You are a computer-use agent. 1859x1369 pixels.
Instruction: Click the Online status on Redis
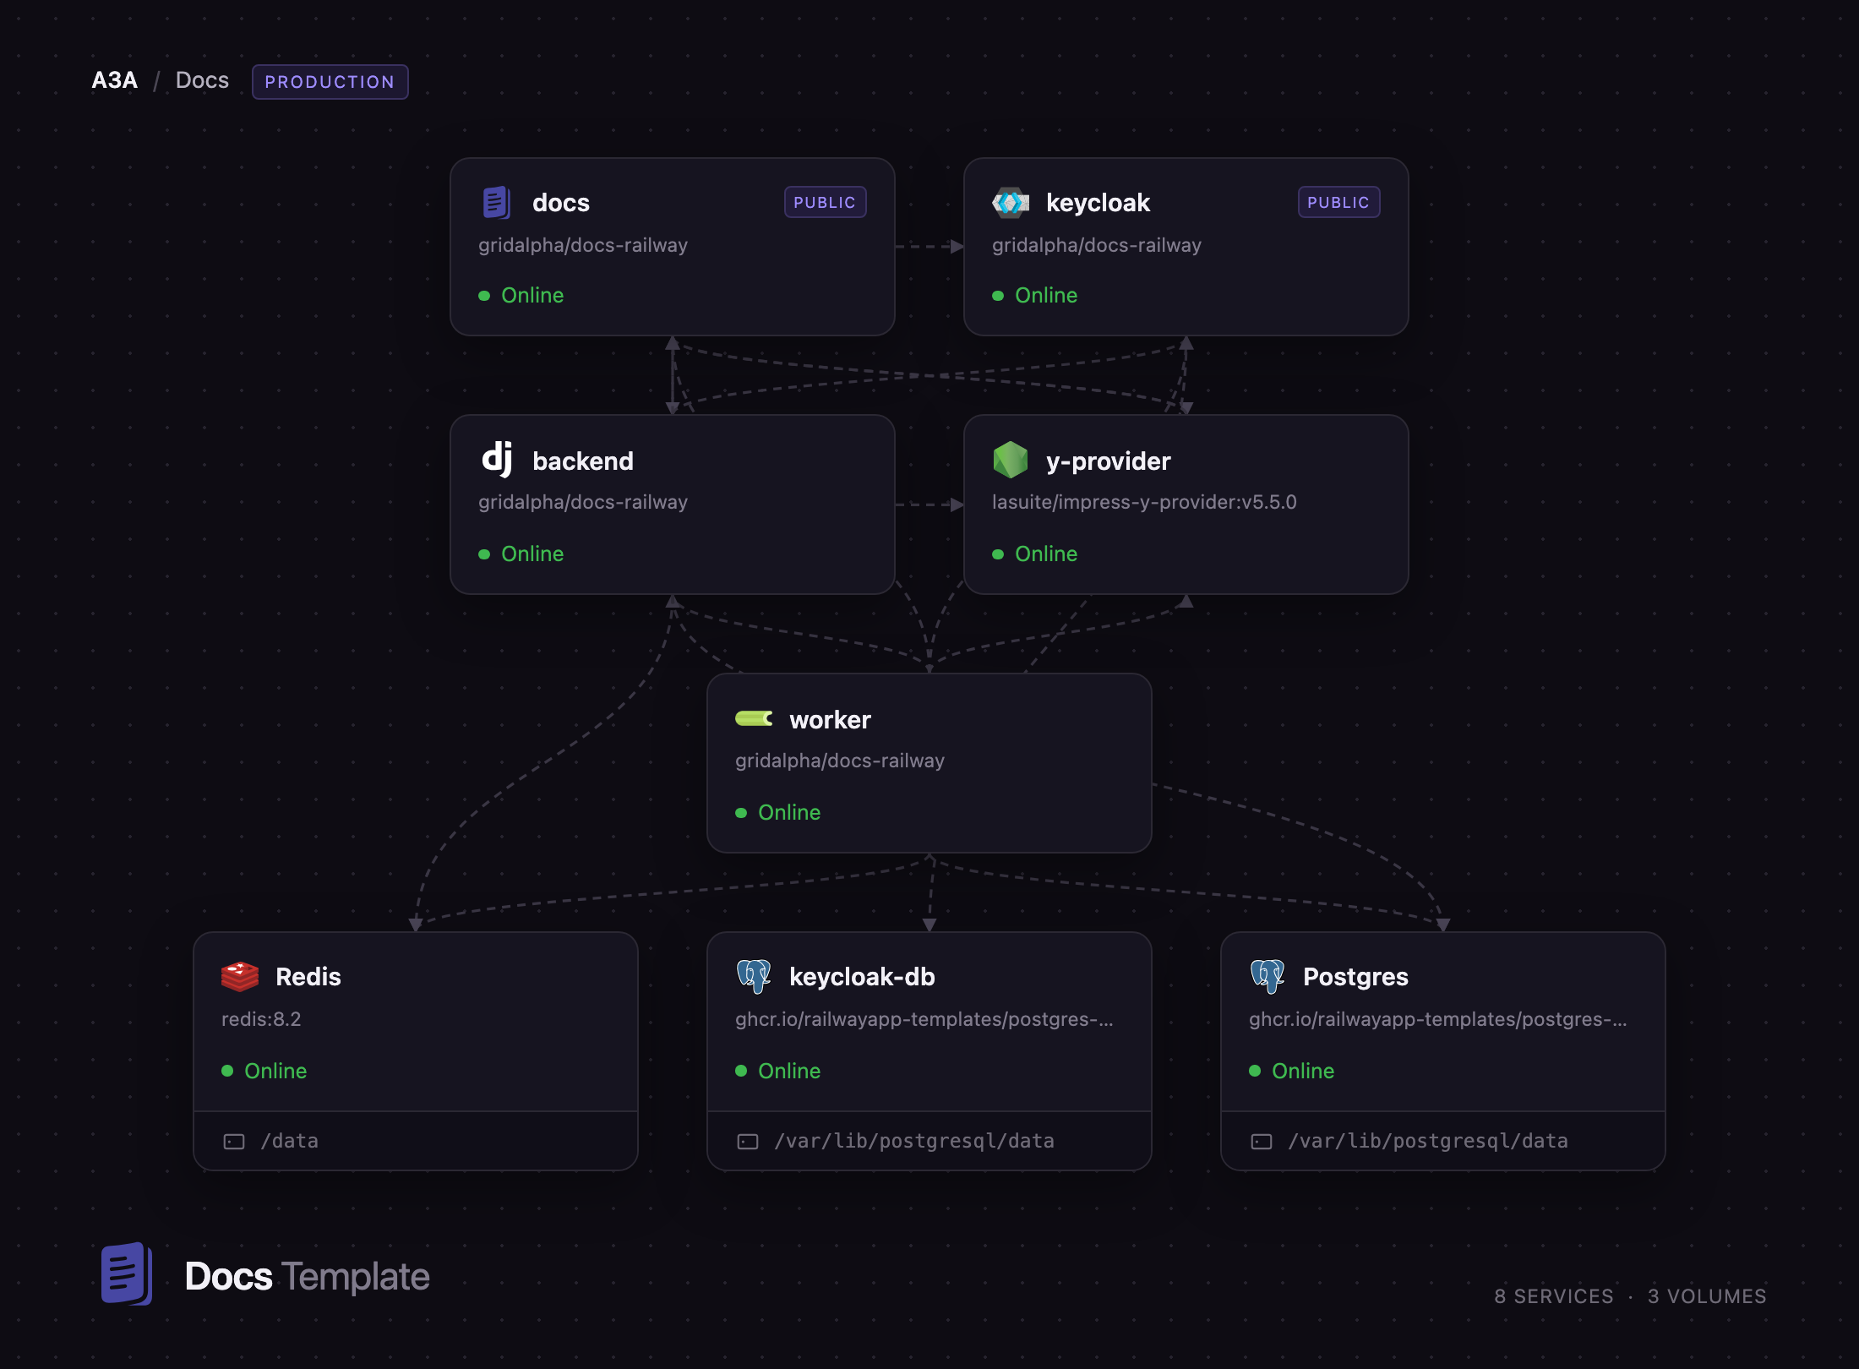[x=275, y=1071]
